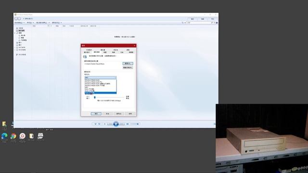Click the Next track button
The image size is (308, 173).
tap(122, 124)
